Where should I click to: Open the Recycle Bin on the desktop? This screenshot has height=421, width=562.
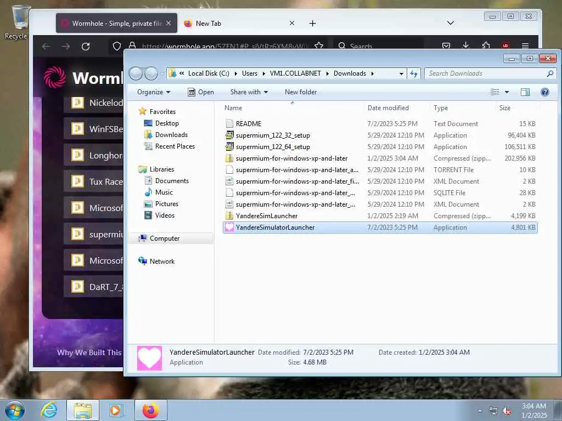(x=18, y=21)
